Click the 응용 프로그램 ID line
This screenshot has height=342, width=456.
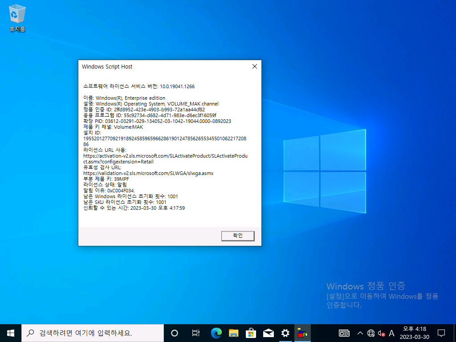pos(150,115)
